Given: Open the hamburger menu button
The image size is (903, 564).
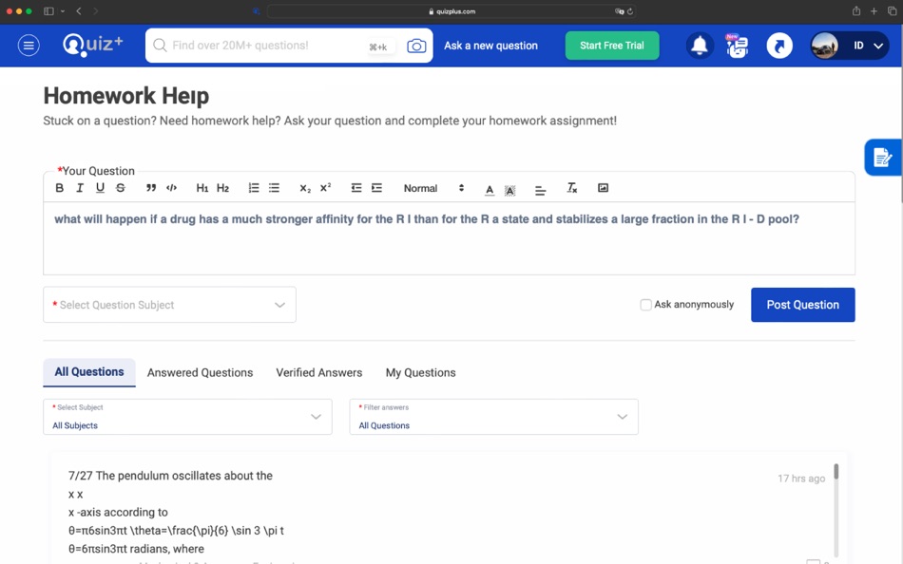Looking at the screenshot, I should click(29, 45).
